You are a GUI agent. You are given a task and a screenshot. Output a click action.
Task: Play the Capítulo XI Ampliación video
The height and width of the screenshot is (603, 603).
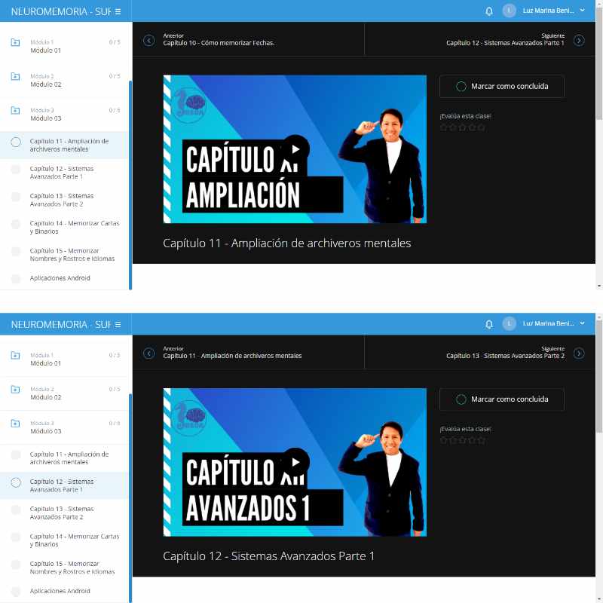tap(295, 148)
